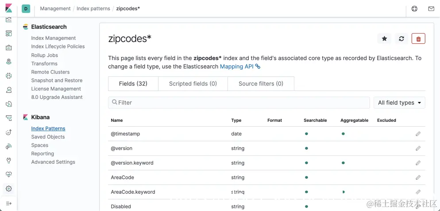Edit the @timestamp field
The height and width of the screenshot is (211, 440).
pyautogui.click(x=418, y=134)
